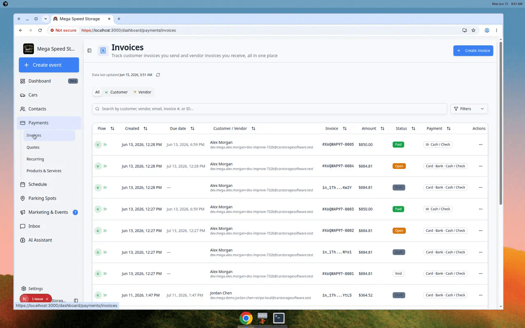Click the browser back arrow

tap(21, 30)
